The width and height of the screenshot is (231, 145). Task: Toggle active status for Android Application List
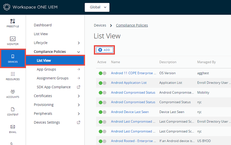[103, 83]
